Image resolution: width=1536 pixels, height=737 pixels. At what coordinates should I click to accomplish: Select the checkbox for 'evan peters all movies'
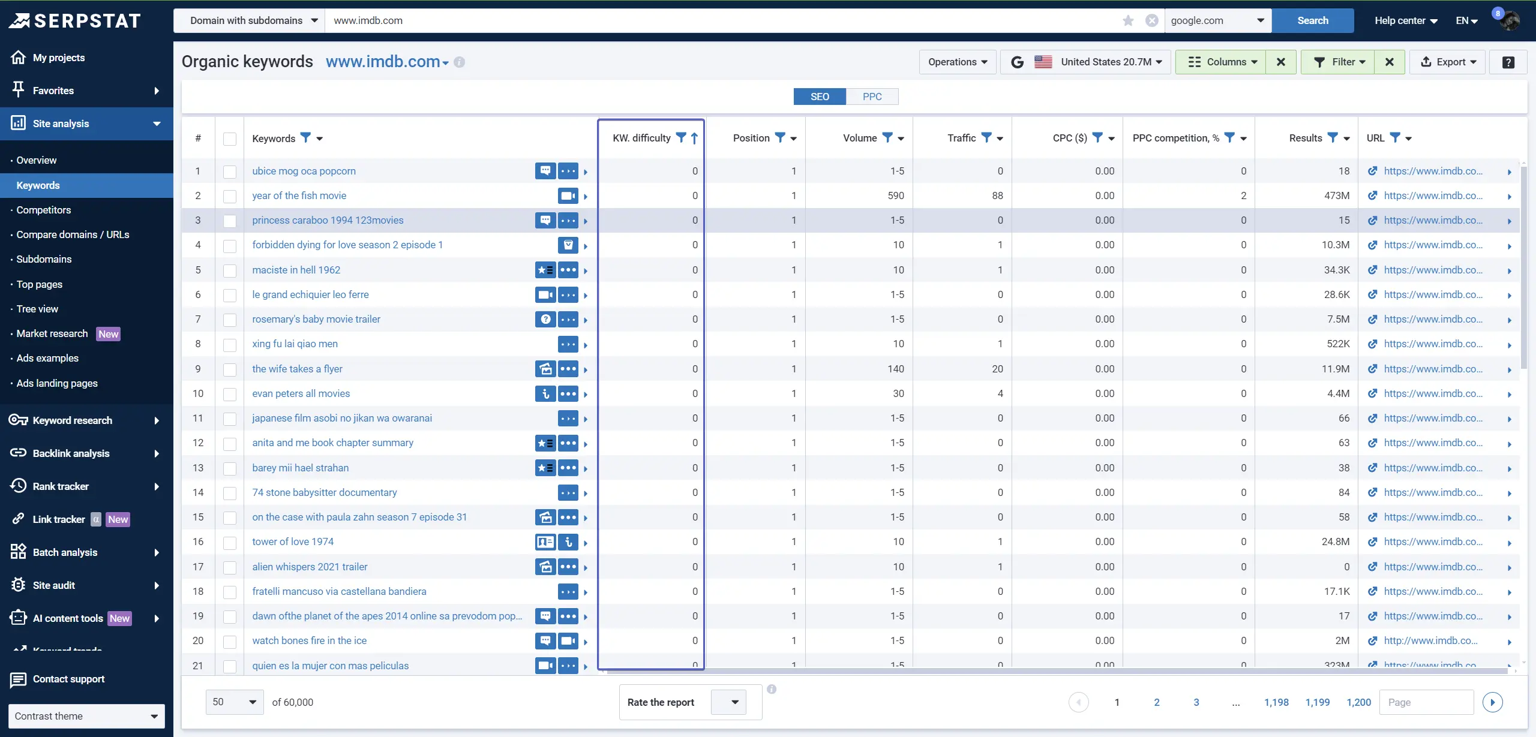tap(230, 394)
